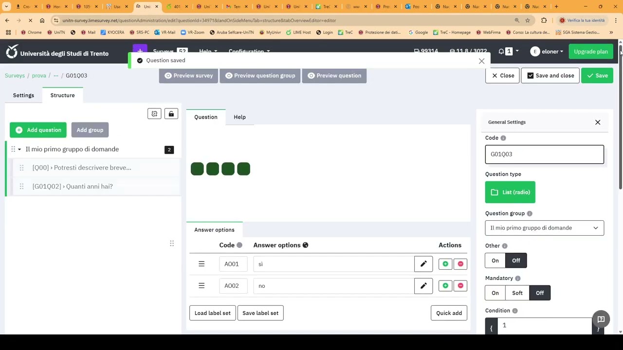Open Configuration dropdown menu
This screenshot has height=350, width=623.
[x=249, y=52]
